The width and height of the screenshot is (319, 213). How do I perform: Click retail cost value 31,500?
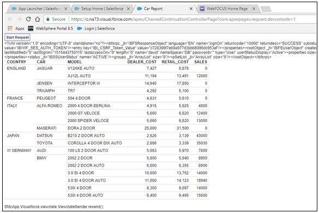click(183, 128)
